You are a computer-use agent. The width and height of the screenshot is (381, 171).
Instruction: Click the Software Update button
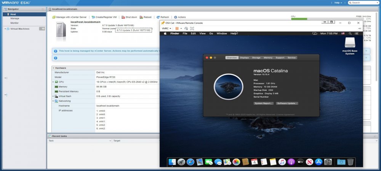287,103
